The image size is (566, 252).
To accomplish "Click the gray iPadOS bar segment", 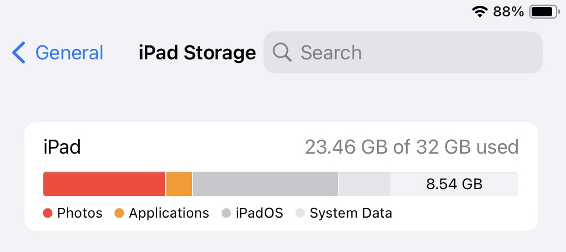I will [x=265, y=184].
